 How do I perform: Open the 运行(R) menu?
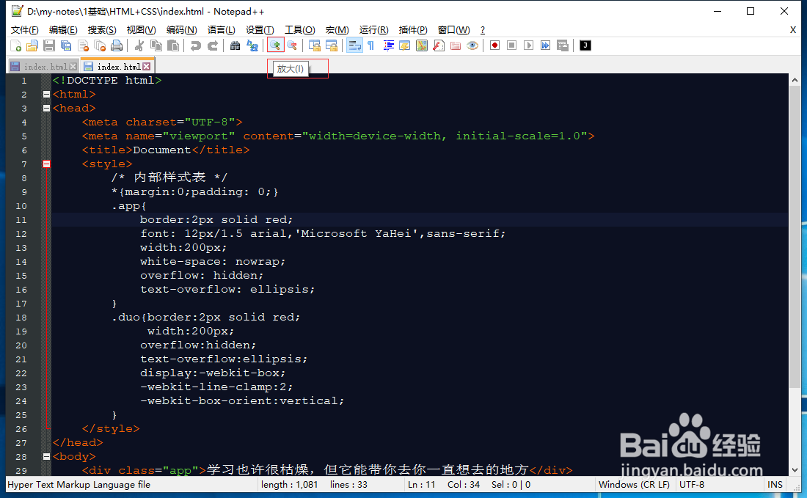(373, 30)
